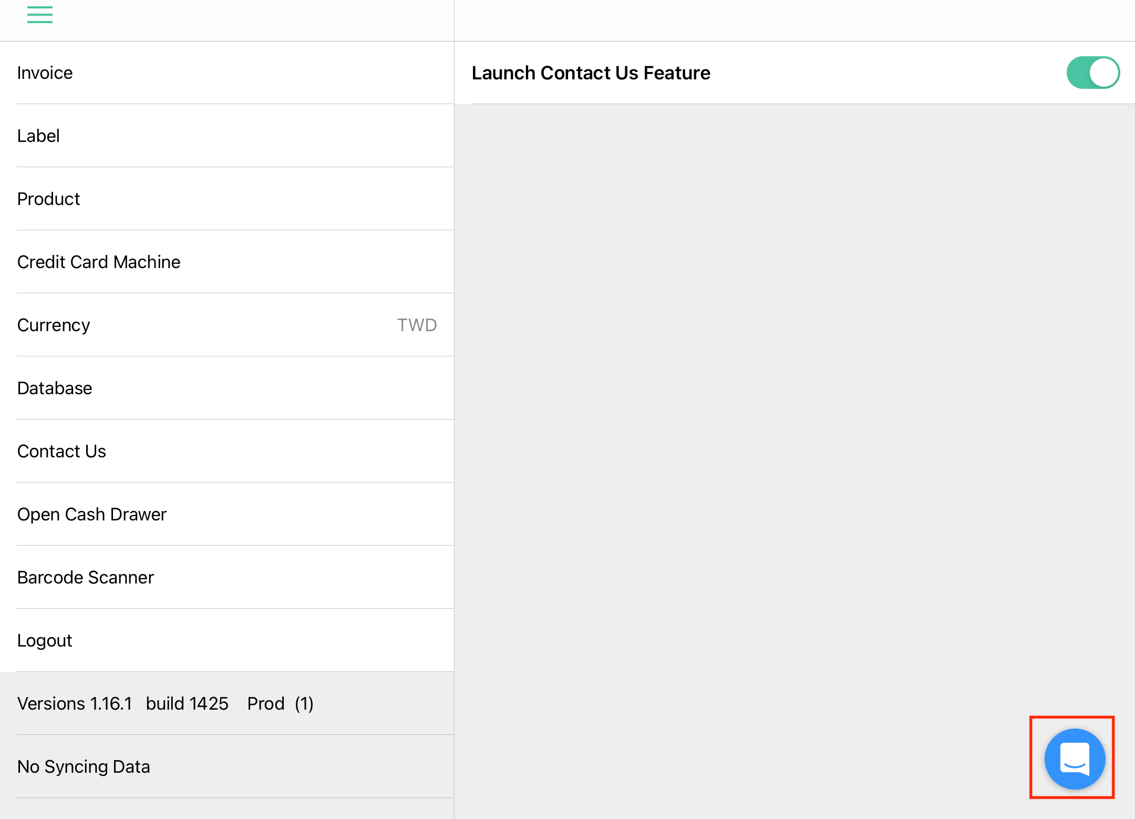The width and height of the screenshot is (1135, 819).
Task: Click the Logout option
Action: [227, 640]
